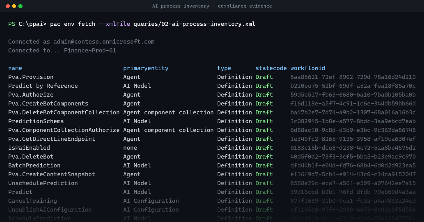Click the workflowid column header
The width and height of the screenshot is (424, 222).
point(308,68)
